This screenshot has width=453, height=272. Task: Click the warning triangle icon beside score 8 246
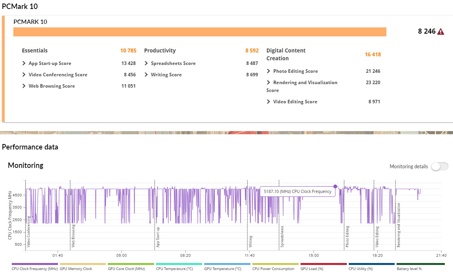[x=441, y=32]
